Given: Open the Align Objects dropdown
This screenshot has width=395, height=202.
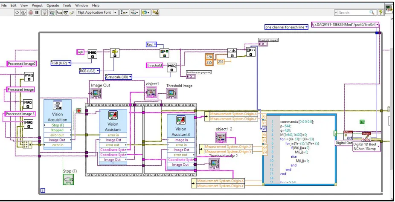Looking at the screenshot, I should pyautogui.click(x=124, y=12).
